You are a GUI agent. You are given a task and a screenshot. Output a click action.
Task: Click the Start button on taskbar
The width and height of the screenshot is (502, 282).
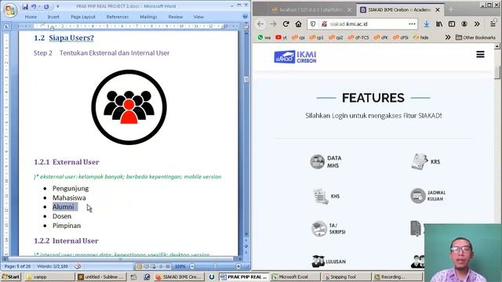11,277
